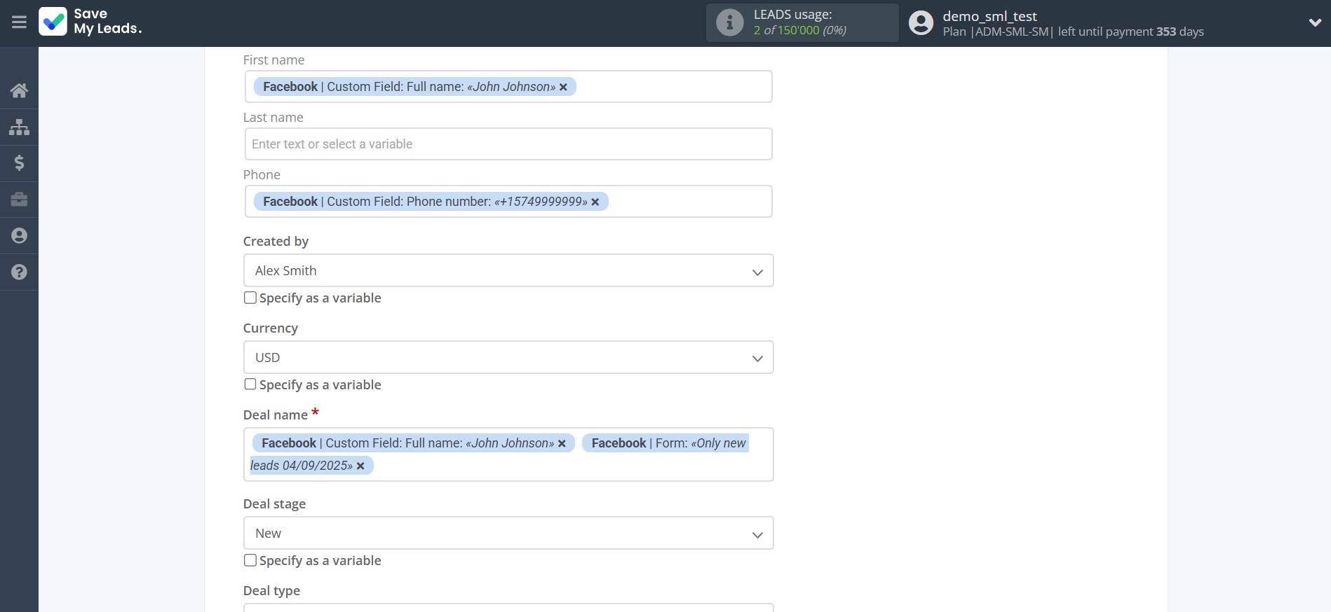Expand the account menu chevron at top right

1315,22
